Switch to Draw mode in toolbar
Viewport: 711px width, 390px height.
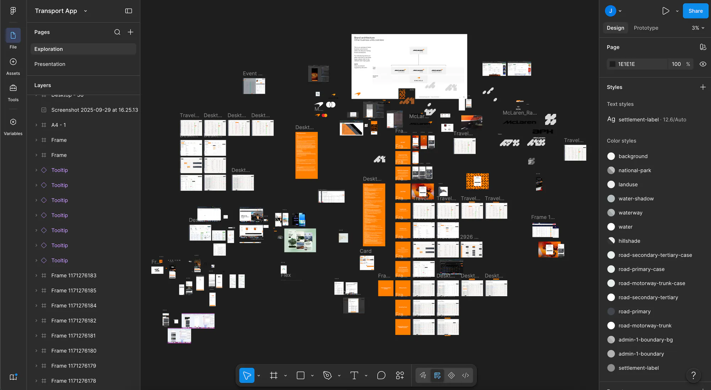423,375
